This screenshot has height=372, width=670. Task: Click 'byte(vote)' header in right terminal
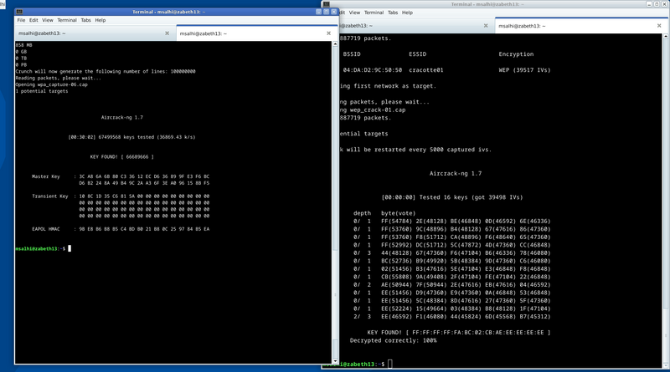point(399,213)
